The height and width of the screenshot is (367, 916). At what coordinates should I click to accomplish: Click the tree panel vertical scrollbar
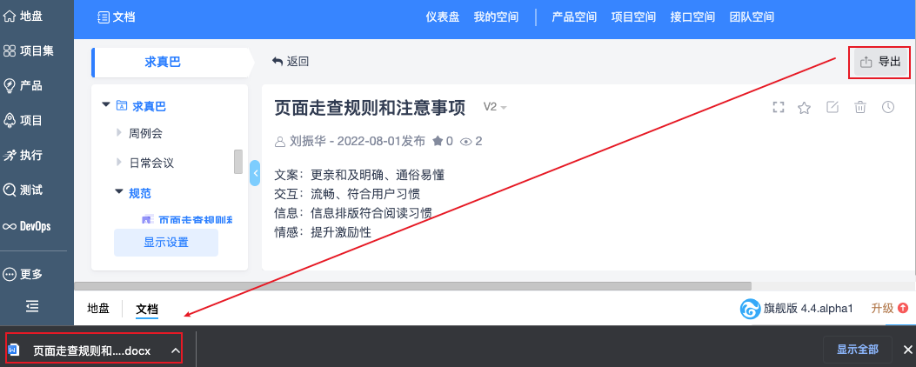[x=237, y=161]
